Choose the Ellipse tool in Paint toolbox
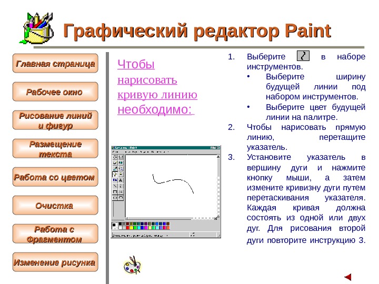This screenshot has height=284, width=379. (x=115, y=198)
